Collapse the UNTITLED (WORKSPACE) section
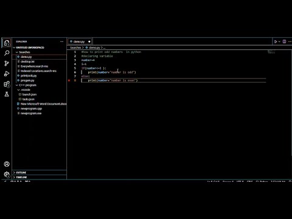The image size is (292, 219). (40, 47)
